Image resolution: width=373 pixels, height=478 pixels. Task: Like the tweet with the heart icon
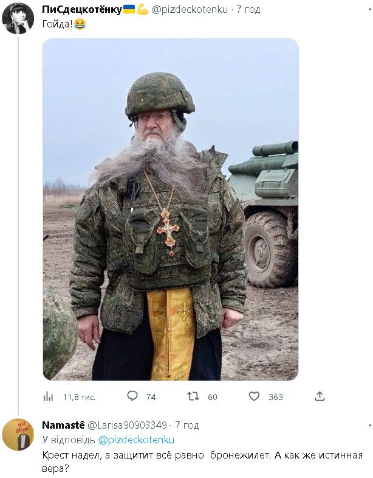254,396
